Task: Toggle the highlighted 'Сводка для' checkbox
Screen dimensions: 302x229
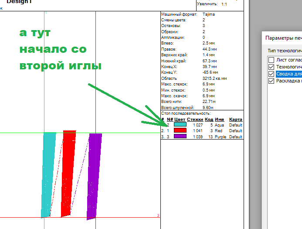Action: click(x=271, y=74)
